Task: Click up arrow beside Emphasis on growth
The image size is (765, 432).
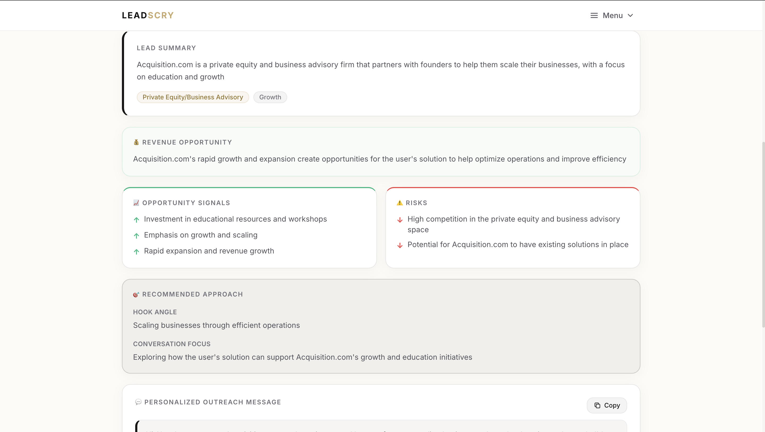Action: click(x=136, y=236)
